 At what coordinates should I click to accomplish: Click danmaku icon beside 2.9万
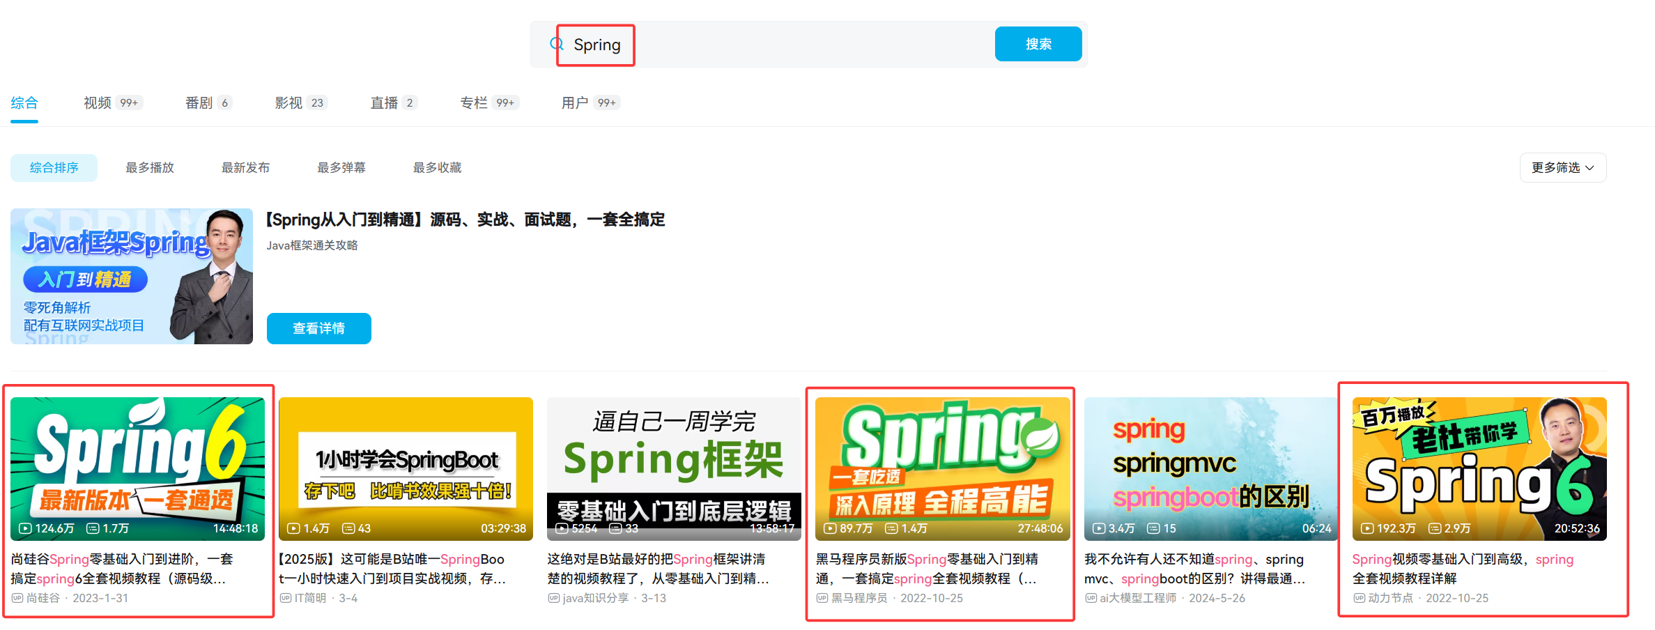coord(1435,528)
